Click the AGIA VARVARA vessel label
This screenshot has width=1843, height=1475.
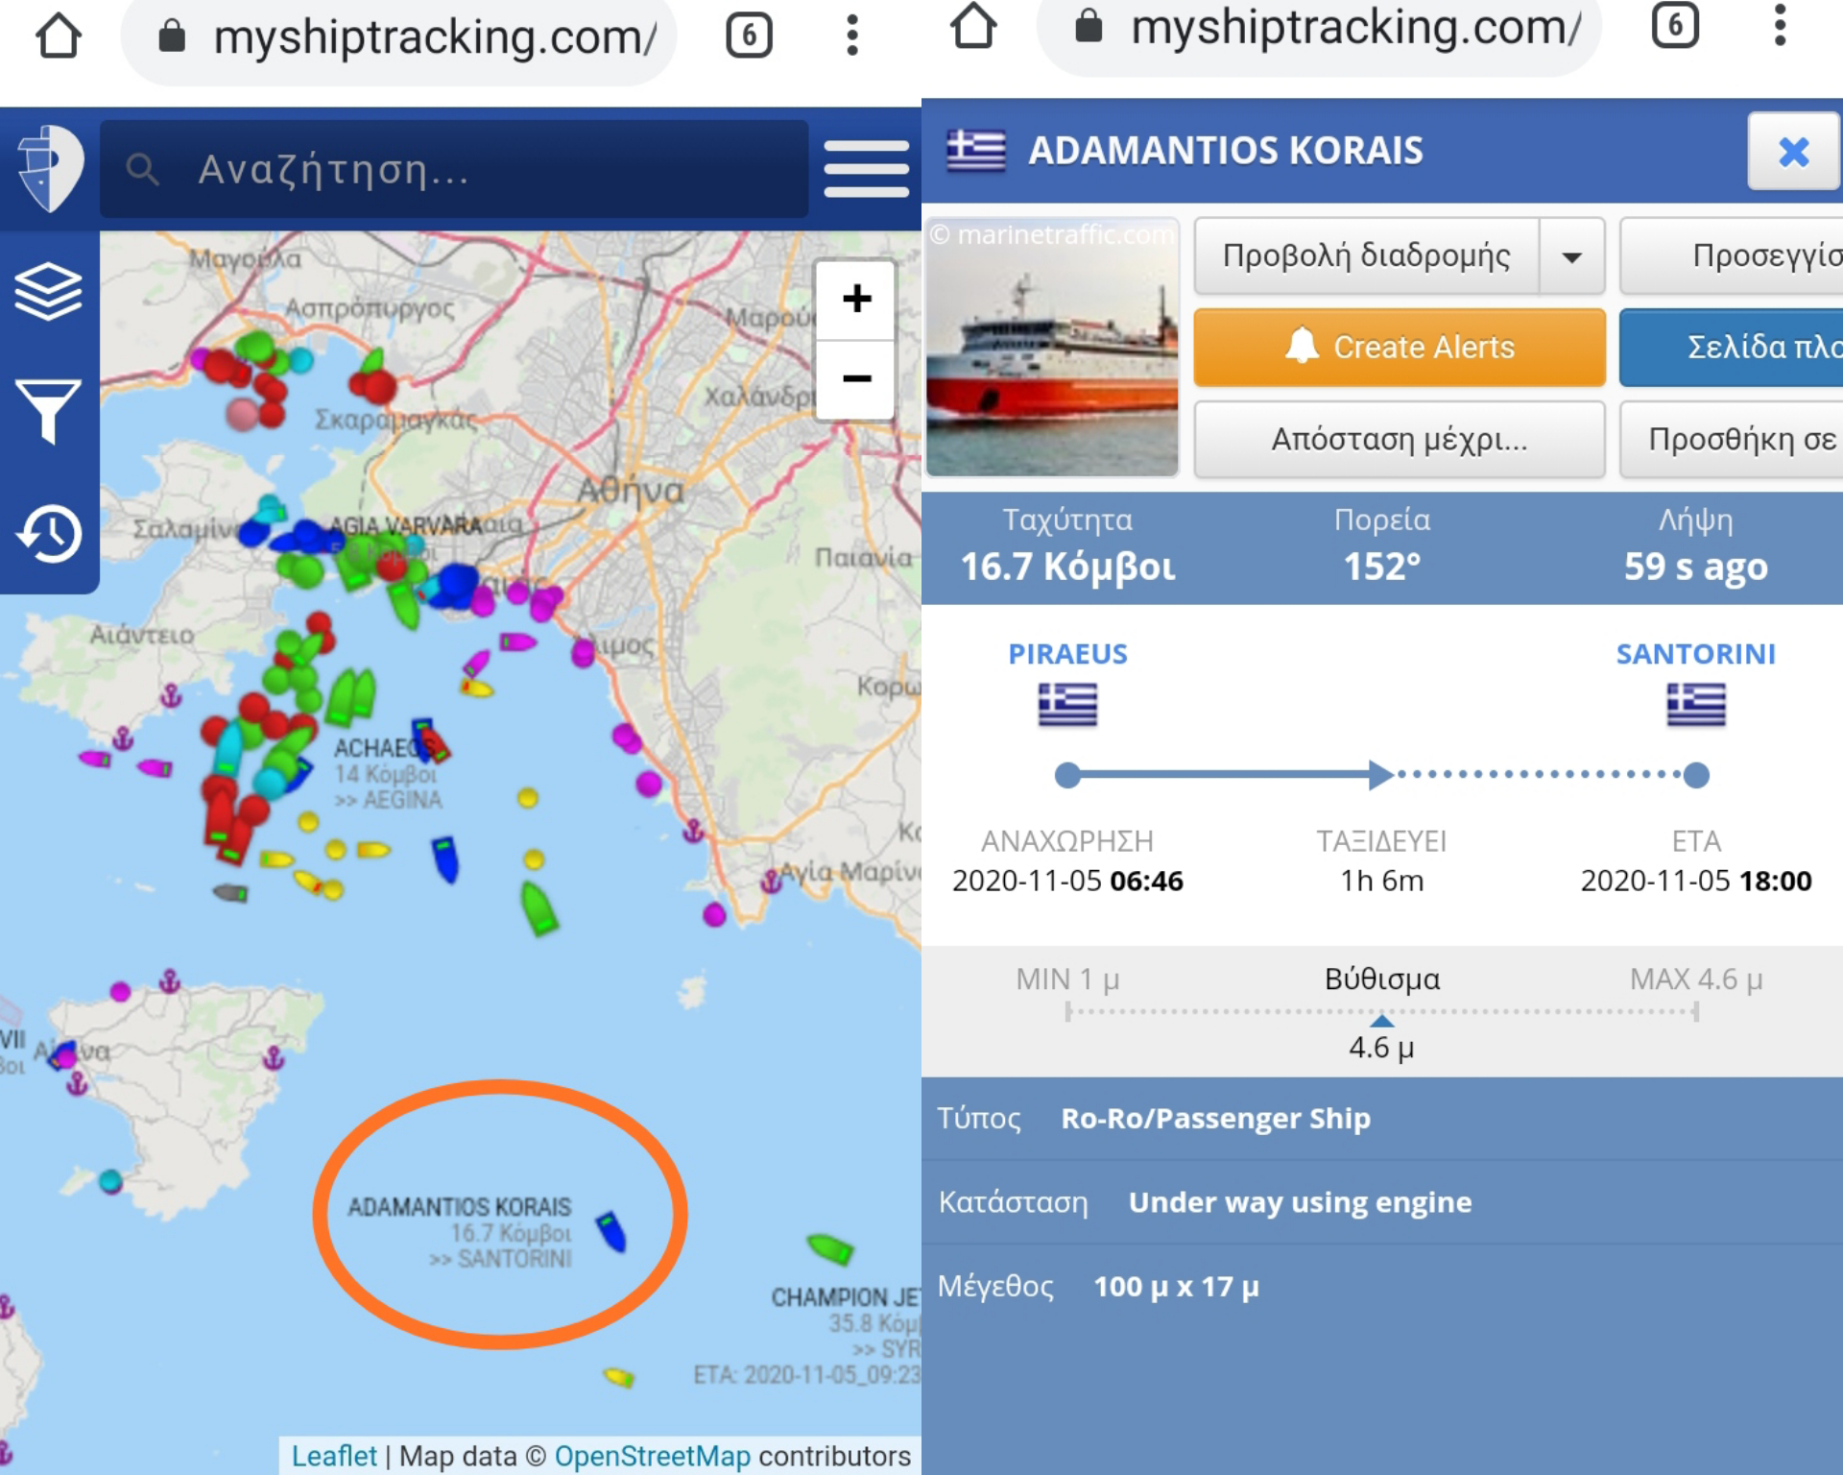pos(405,525)
